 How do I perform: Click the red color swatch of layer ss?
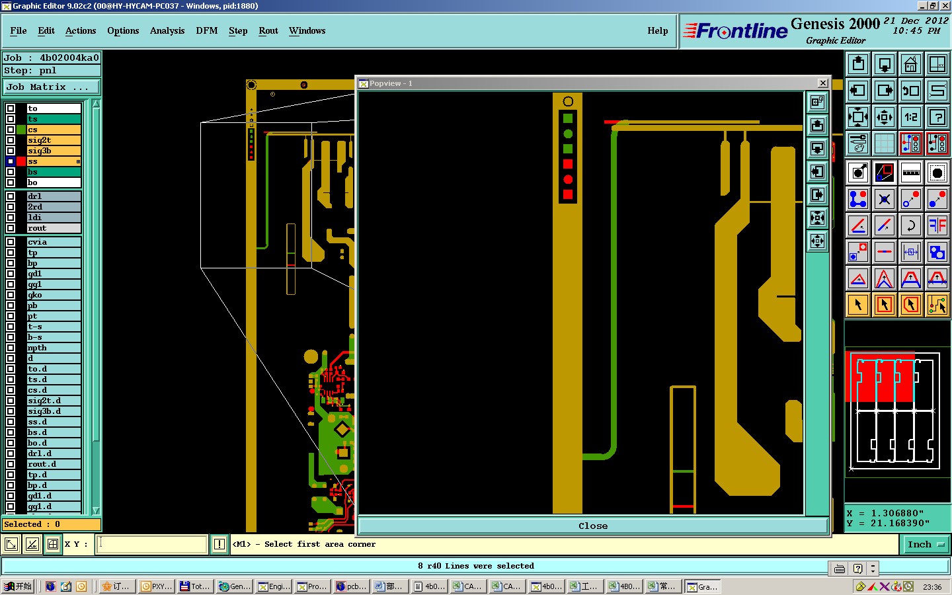click(21, 161)
